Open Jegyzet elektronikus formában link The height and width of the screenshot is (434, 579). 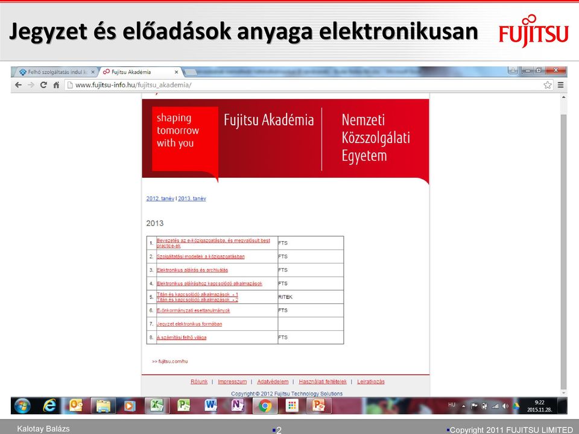[189, 324]
